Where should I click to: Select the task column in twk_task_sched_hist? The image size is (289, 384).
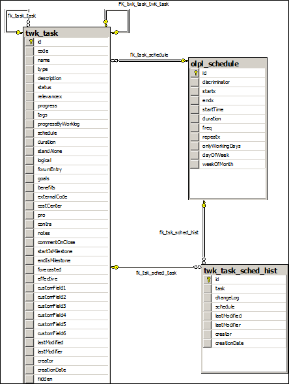point(245,288)
